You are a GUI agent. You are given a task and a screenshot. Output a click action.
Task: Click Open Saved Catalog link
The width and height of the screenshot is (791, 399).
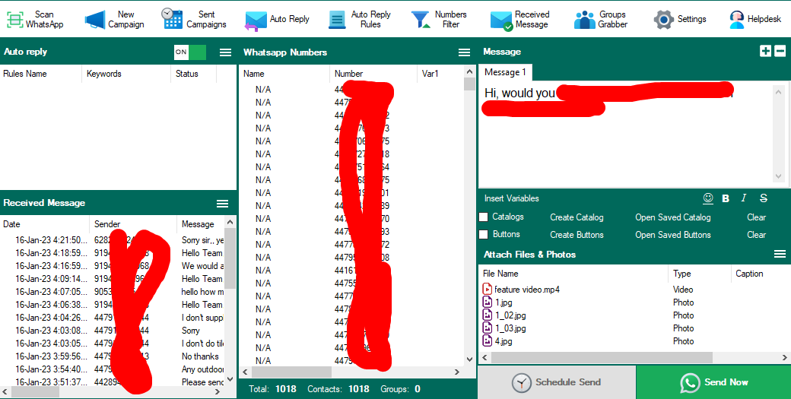tap(673, 217)
